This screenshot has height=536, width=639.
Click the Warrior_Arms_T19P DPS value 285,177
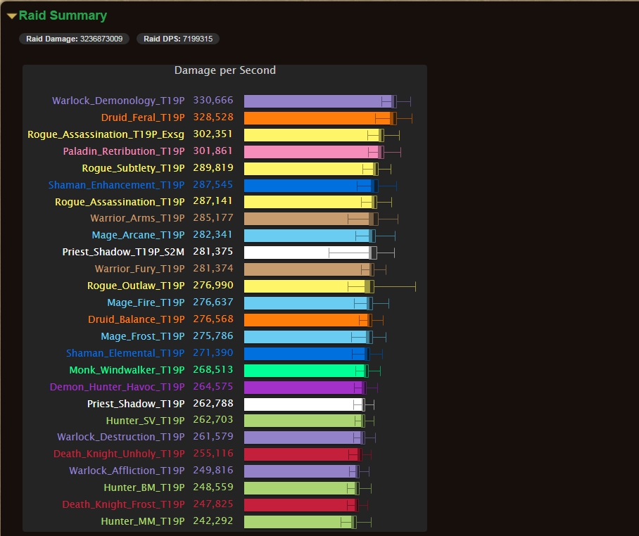click(x=213, y=218)
